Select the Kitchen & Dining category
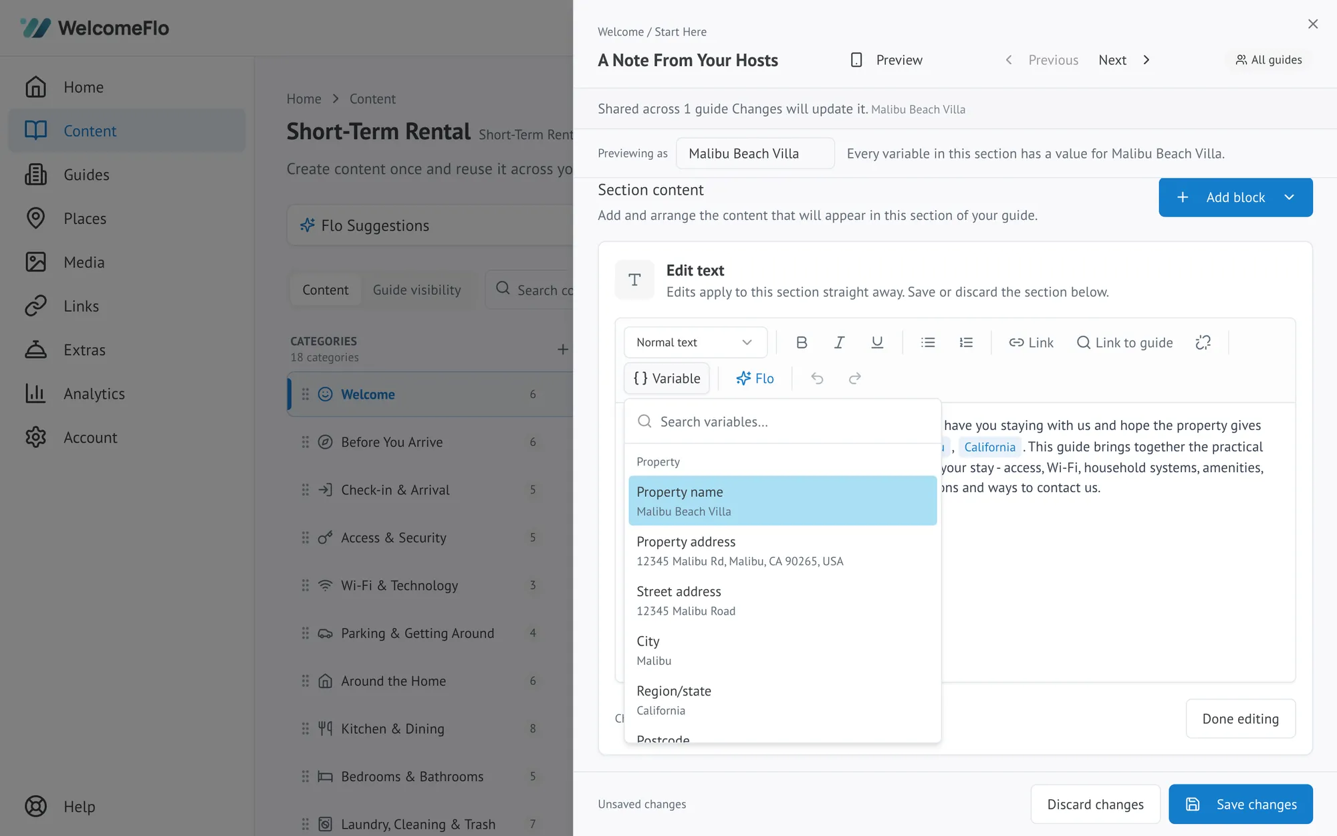This screenshot has width=1337, height=836. [431, 729]
